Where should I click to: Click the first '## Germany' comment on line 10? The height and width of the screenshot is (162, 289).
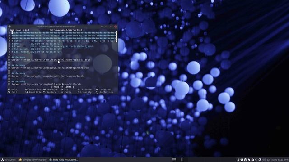18,57
